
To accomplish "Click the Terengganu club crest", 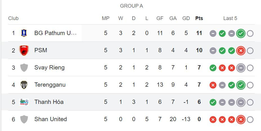I will [x=24, y=85].
